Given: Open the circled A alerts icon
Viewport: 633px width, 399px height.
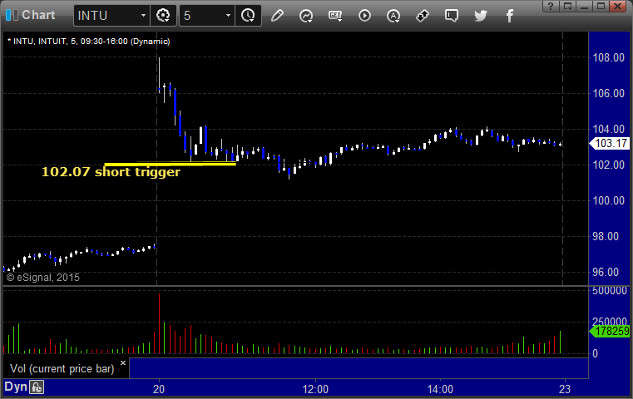Looking at the screenshot, I should click(393, 16).
